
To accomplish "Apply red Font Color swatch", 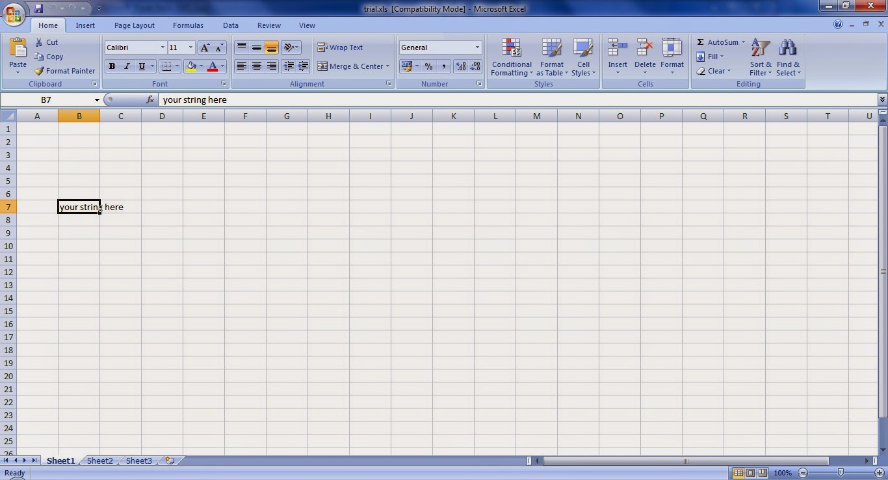I will [x=212, y=66].
